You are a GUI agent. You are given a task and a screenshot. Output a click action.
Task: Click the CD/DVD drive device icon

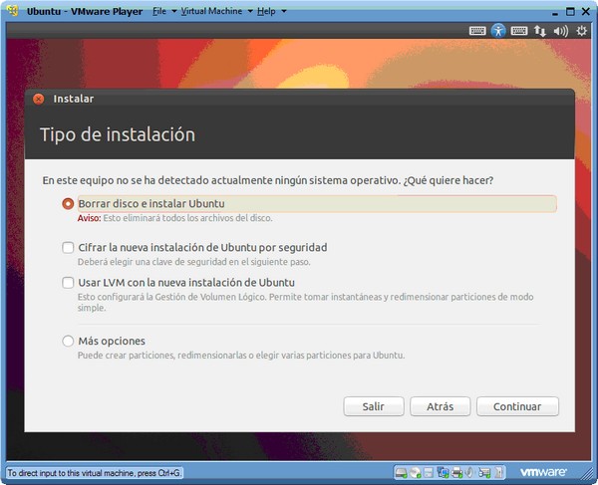(x=415, y=473)
